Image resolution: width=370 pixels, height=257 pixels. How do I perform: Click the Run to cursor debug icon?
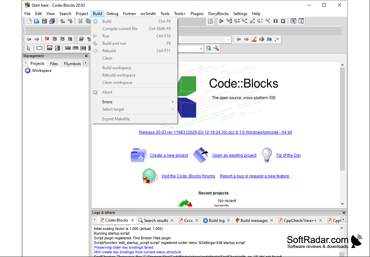(x=229, y=21)
